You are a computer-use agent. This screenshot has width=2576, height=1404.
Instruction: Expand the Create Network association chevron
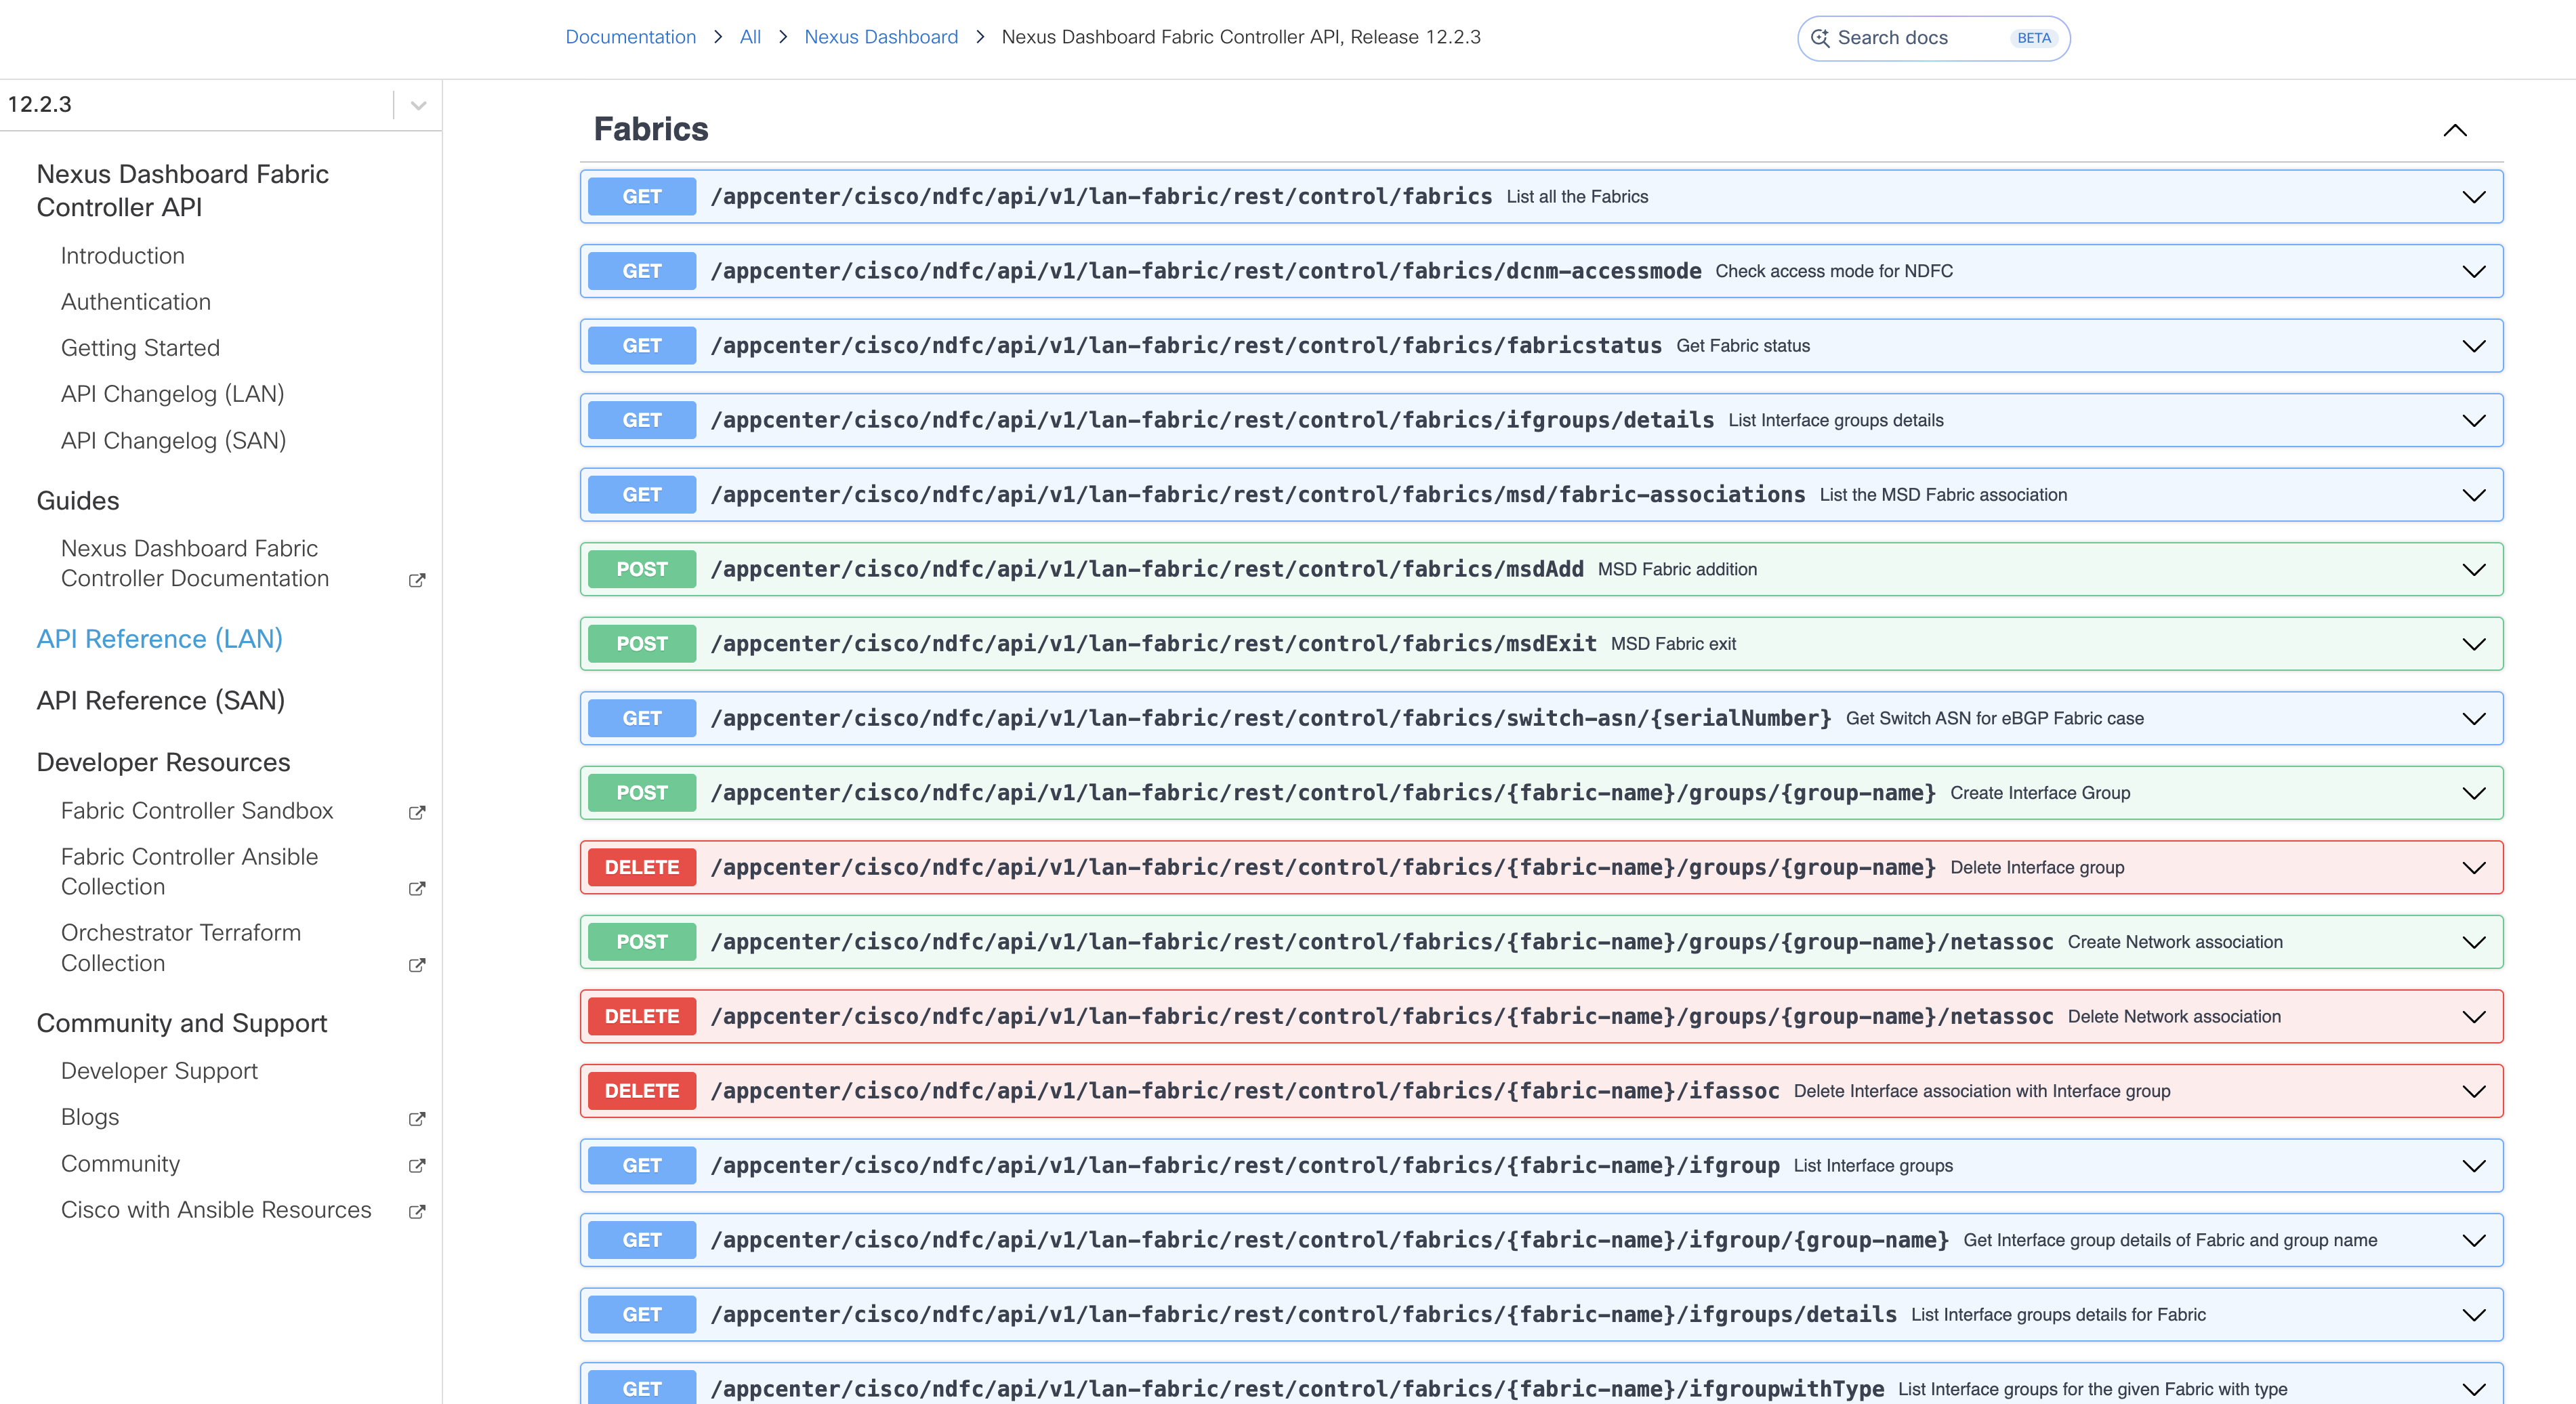[x=2474, y=942]
